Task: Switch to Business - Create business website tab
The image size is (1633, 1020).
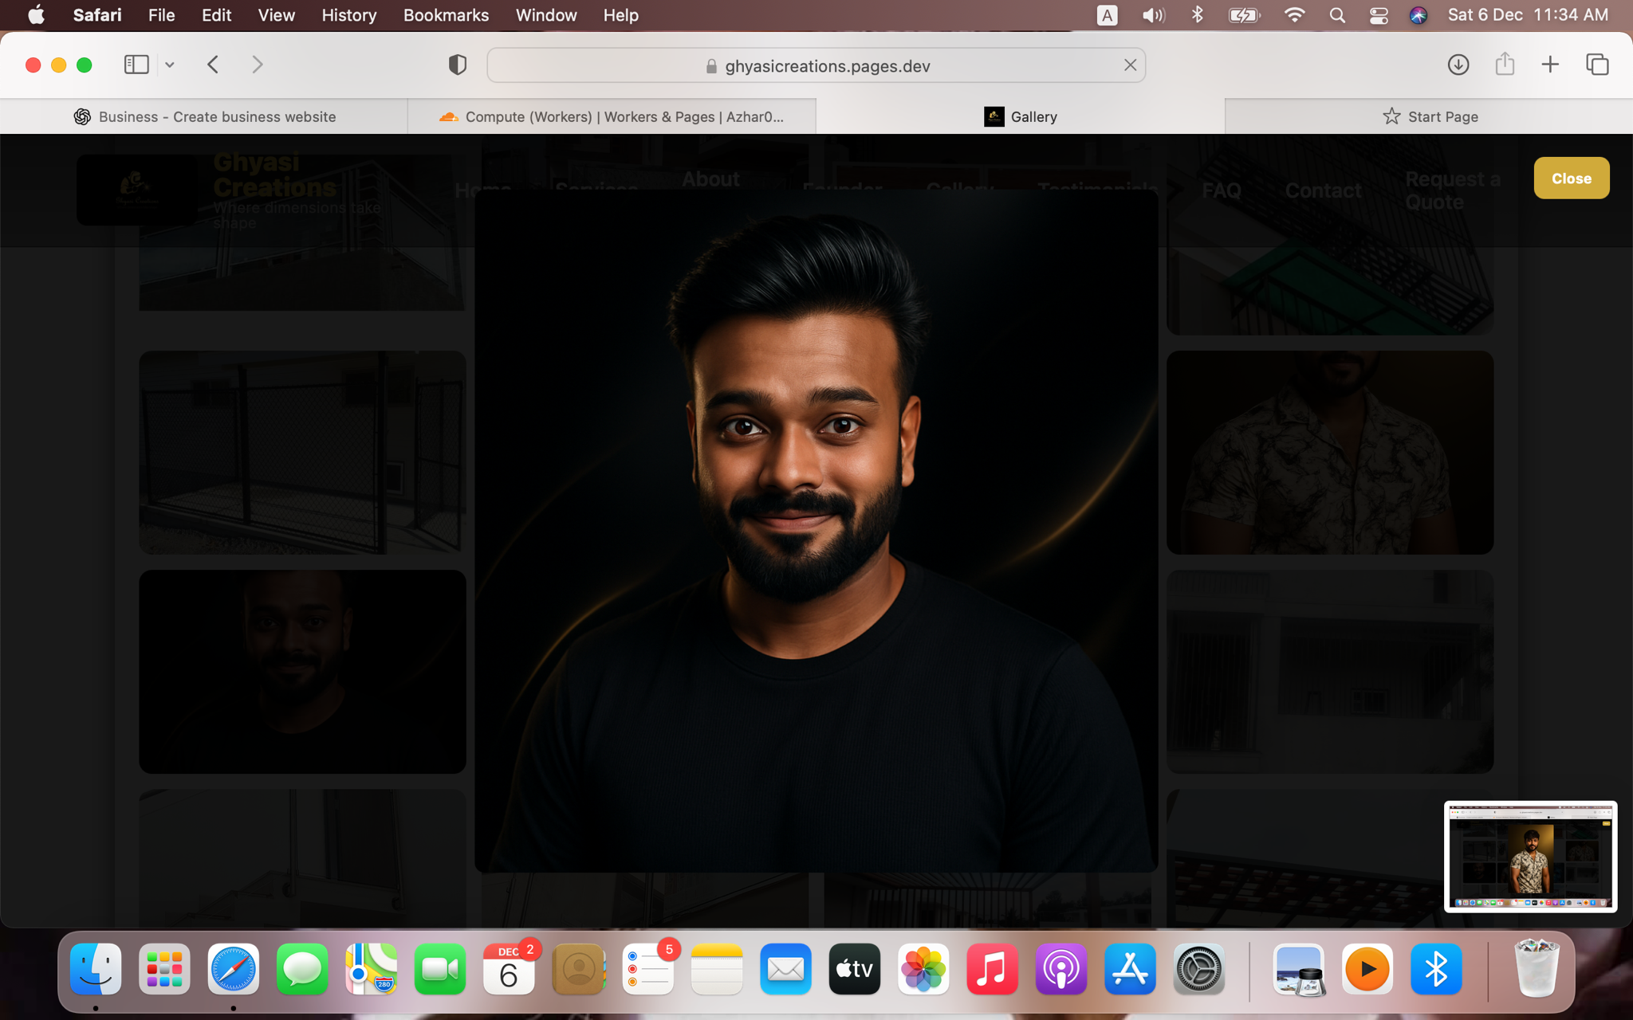Action: pyautogui.click(x=204, y=116)
